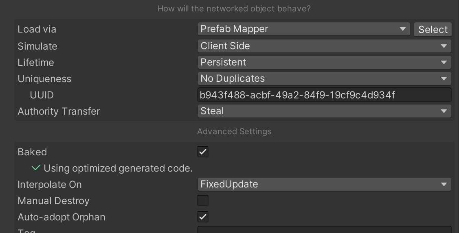Click the Authority Transfer property label
The height and width of the screenshot is (233, 459).
(59, 111)
